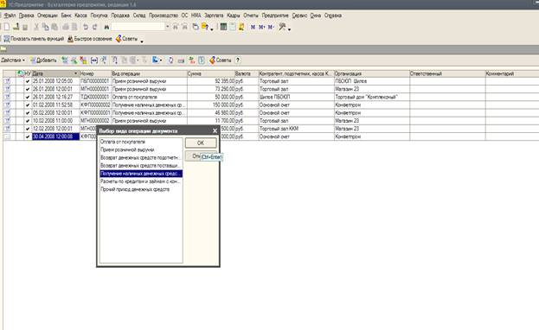
Task: Open the Действия dropdown menu
Action: [x=13, y=60]
